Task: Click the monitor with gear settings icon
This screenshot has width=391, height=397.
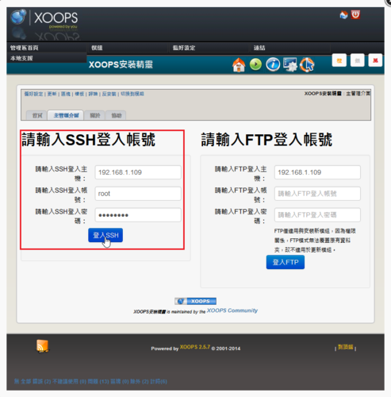Action: [290, 64]
